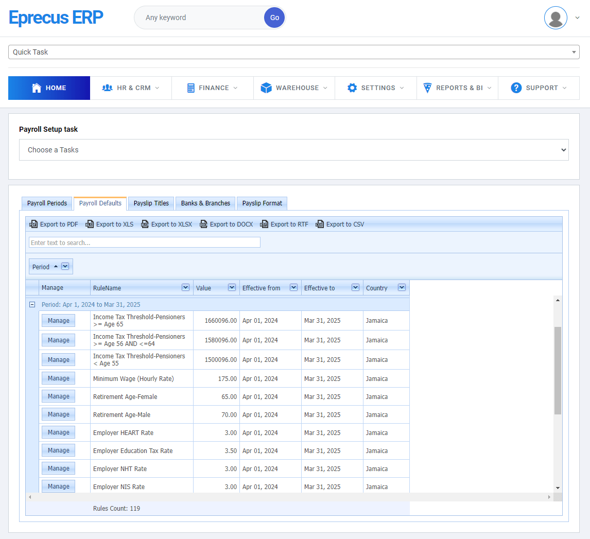Click the user profile avatar icon
590x539 pixels.
[x=556, y=18]
